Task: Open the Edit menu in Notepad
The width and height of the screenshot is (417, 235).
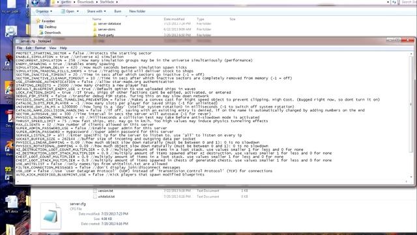Action: pyautogui.click(x=29, y=48)
